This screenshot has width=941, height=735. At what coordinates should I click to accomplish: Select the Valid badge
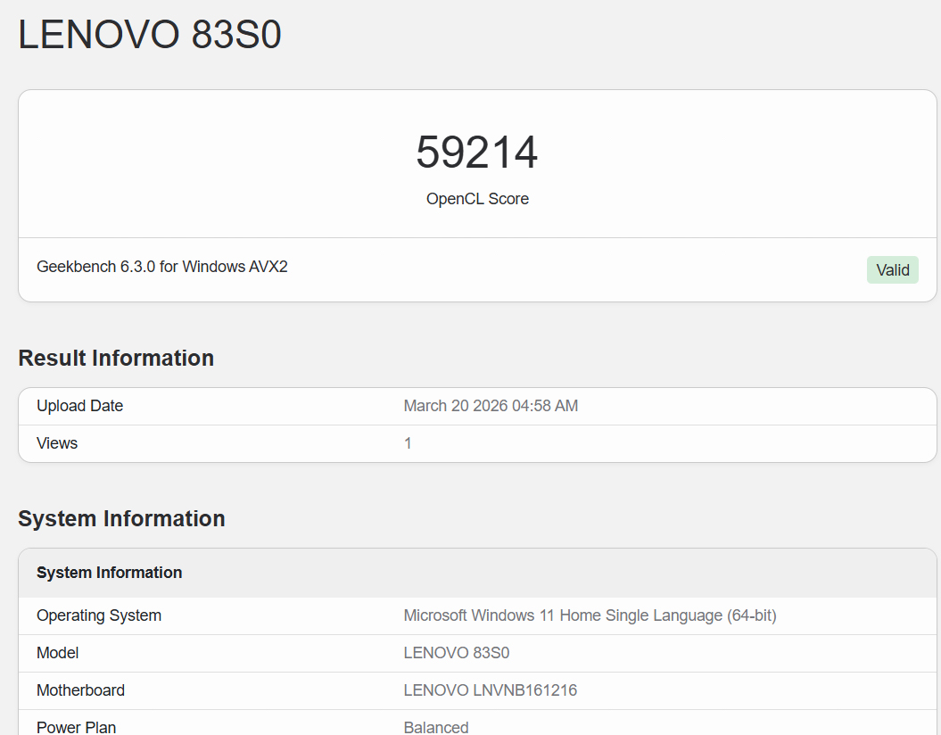click(x=892, y=269)
